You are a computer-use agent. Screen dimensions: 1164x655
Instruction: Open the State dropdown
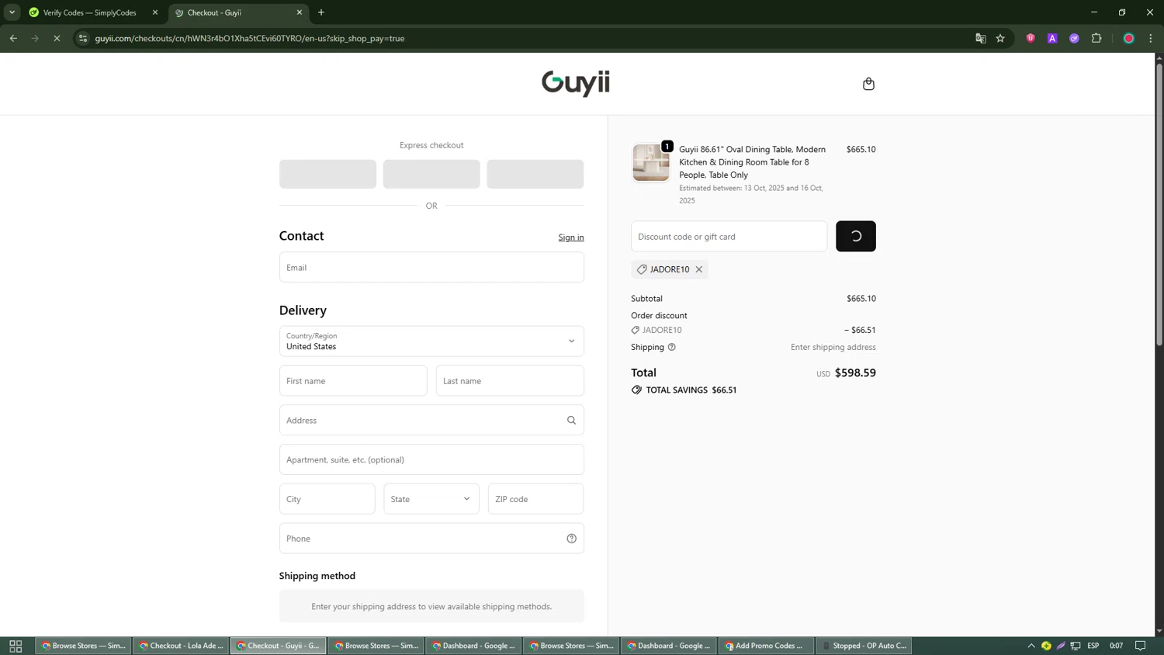431,499
